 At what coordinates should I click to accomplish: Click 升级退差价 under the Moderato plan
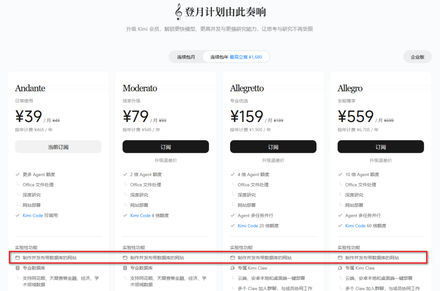(x=165, y=160)
